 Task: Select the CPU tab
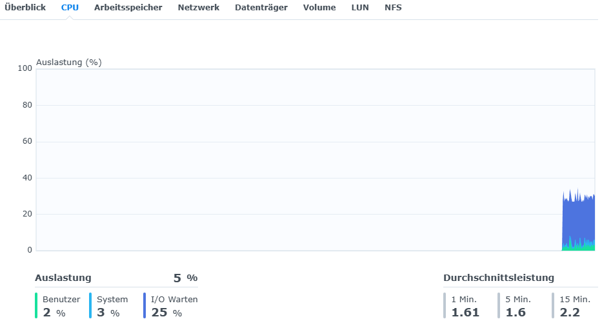tap(70, 8)
